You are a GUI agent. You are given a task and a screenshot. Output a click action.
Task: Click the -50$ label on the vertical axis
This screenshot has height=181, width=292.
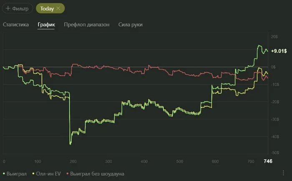pyautogui.click(x=275, y=154)
